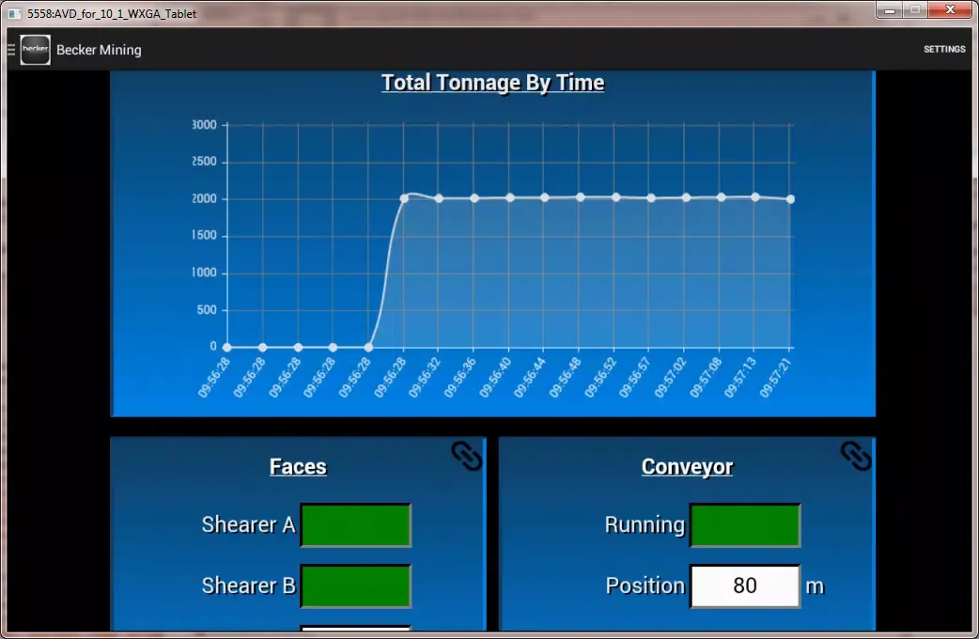Click the first zero-value chart data point
Viewport: 979px width, 639px height.
[227, 347]
